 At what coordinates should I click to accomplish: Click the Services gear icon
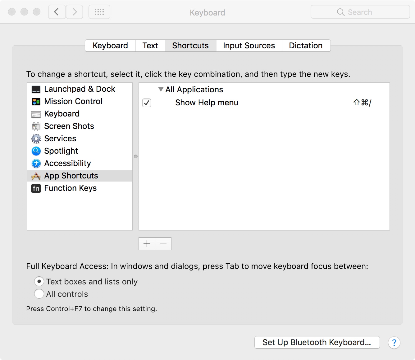click(x=36, y=138)
